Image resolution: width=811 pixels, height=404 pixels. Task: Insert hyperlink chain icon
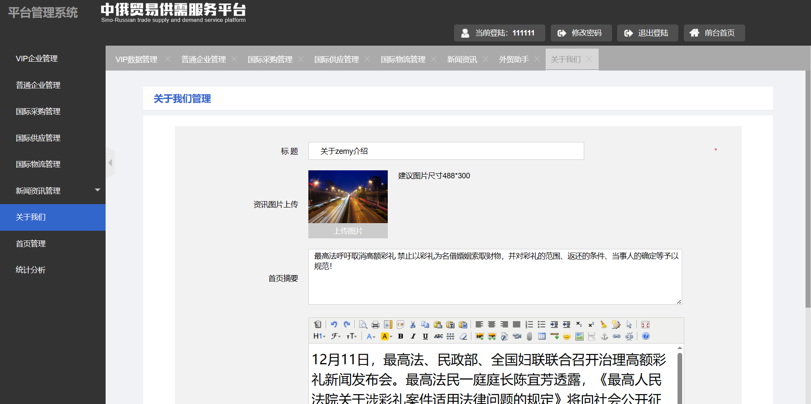(x=617, y=336)
